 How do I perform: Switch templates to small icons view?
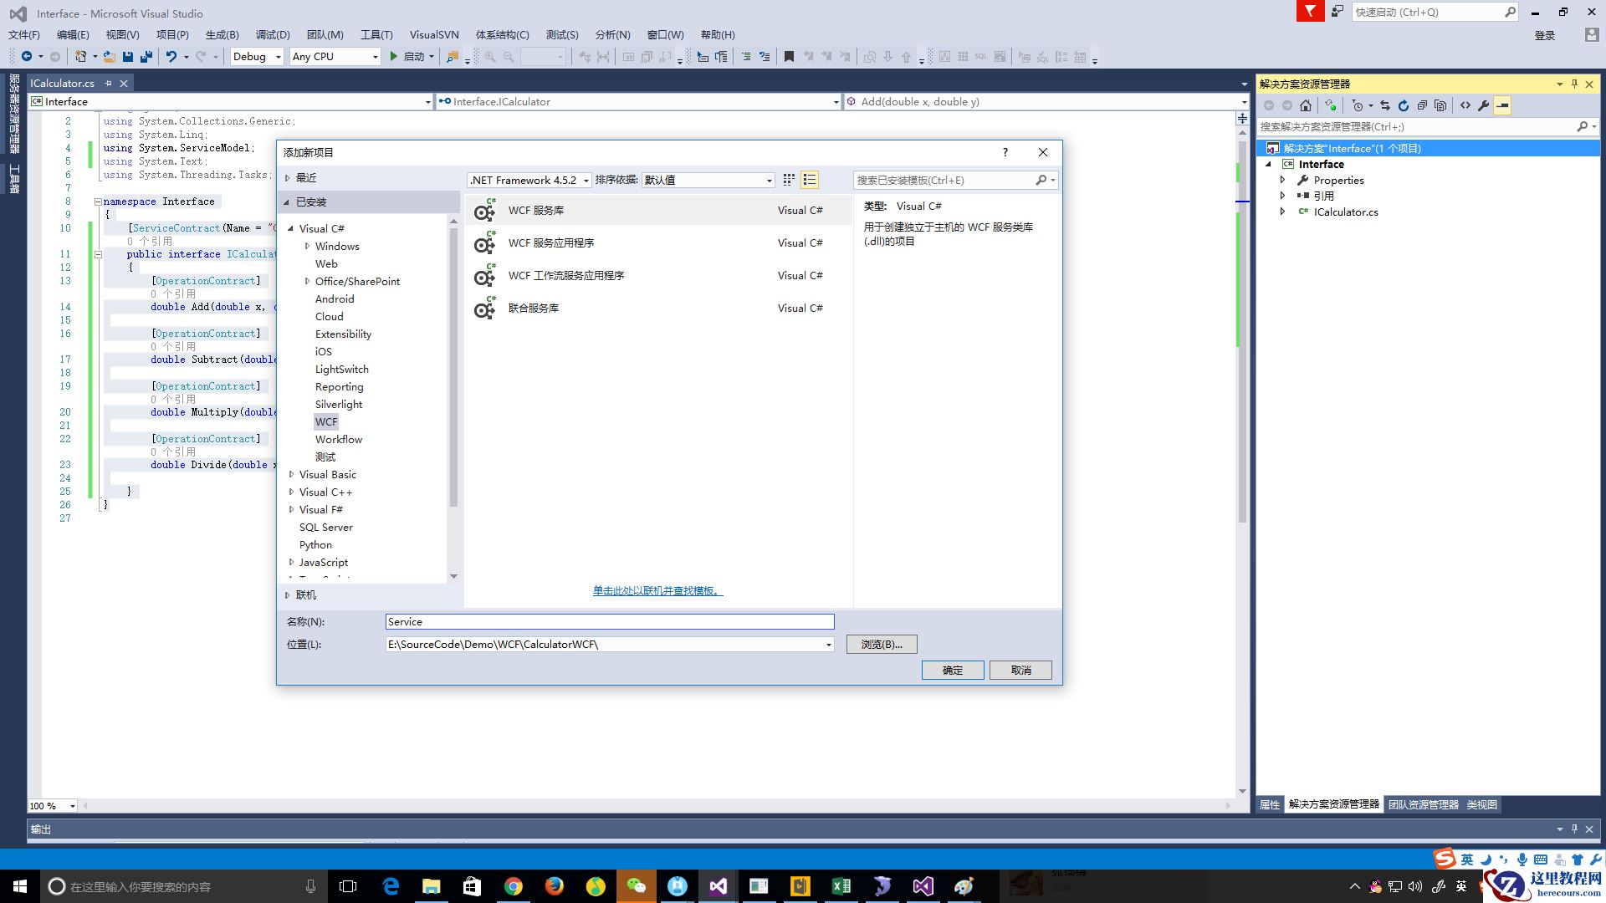tap(789, 180)
